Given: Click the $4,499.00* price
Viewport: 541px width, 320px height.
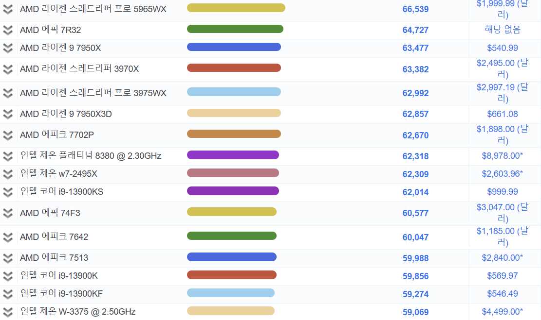Looking at the screenshot, I should [x=503, y=311].
